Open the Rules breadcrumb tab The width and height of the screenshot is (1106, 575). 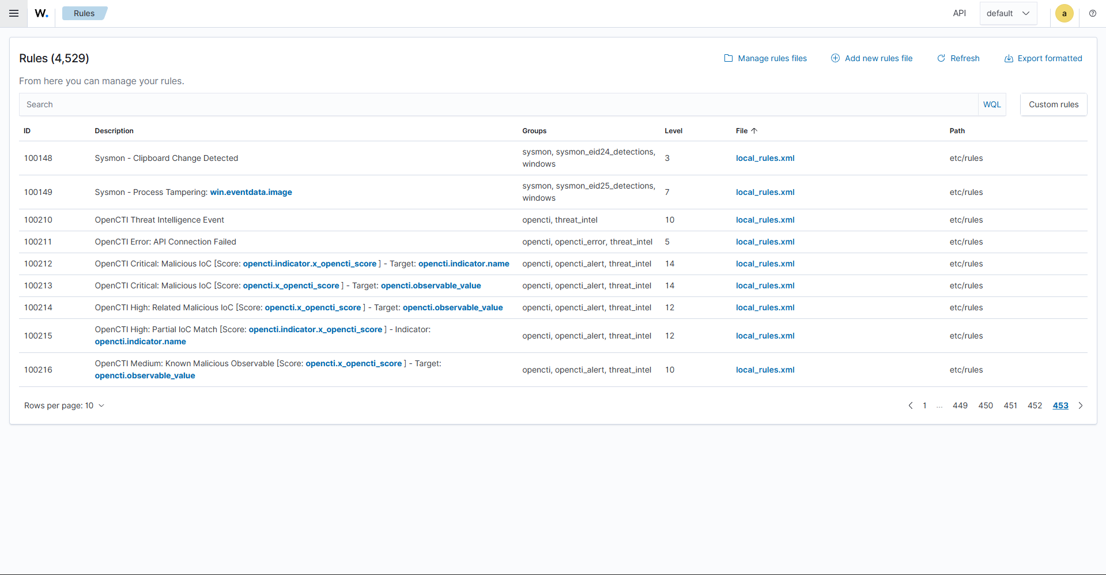84,13
